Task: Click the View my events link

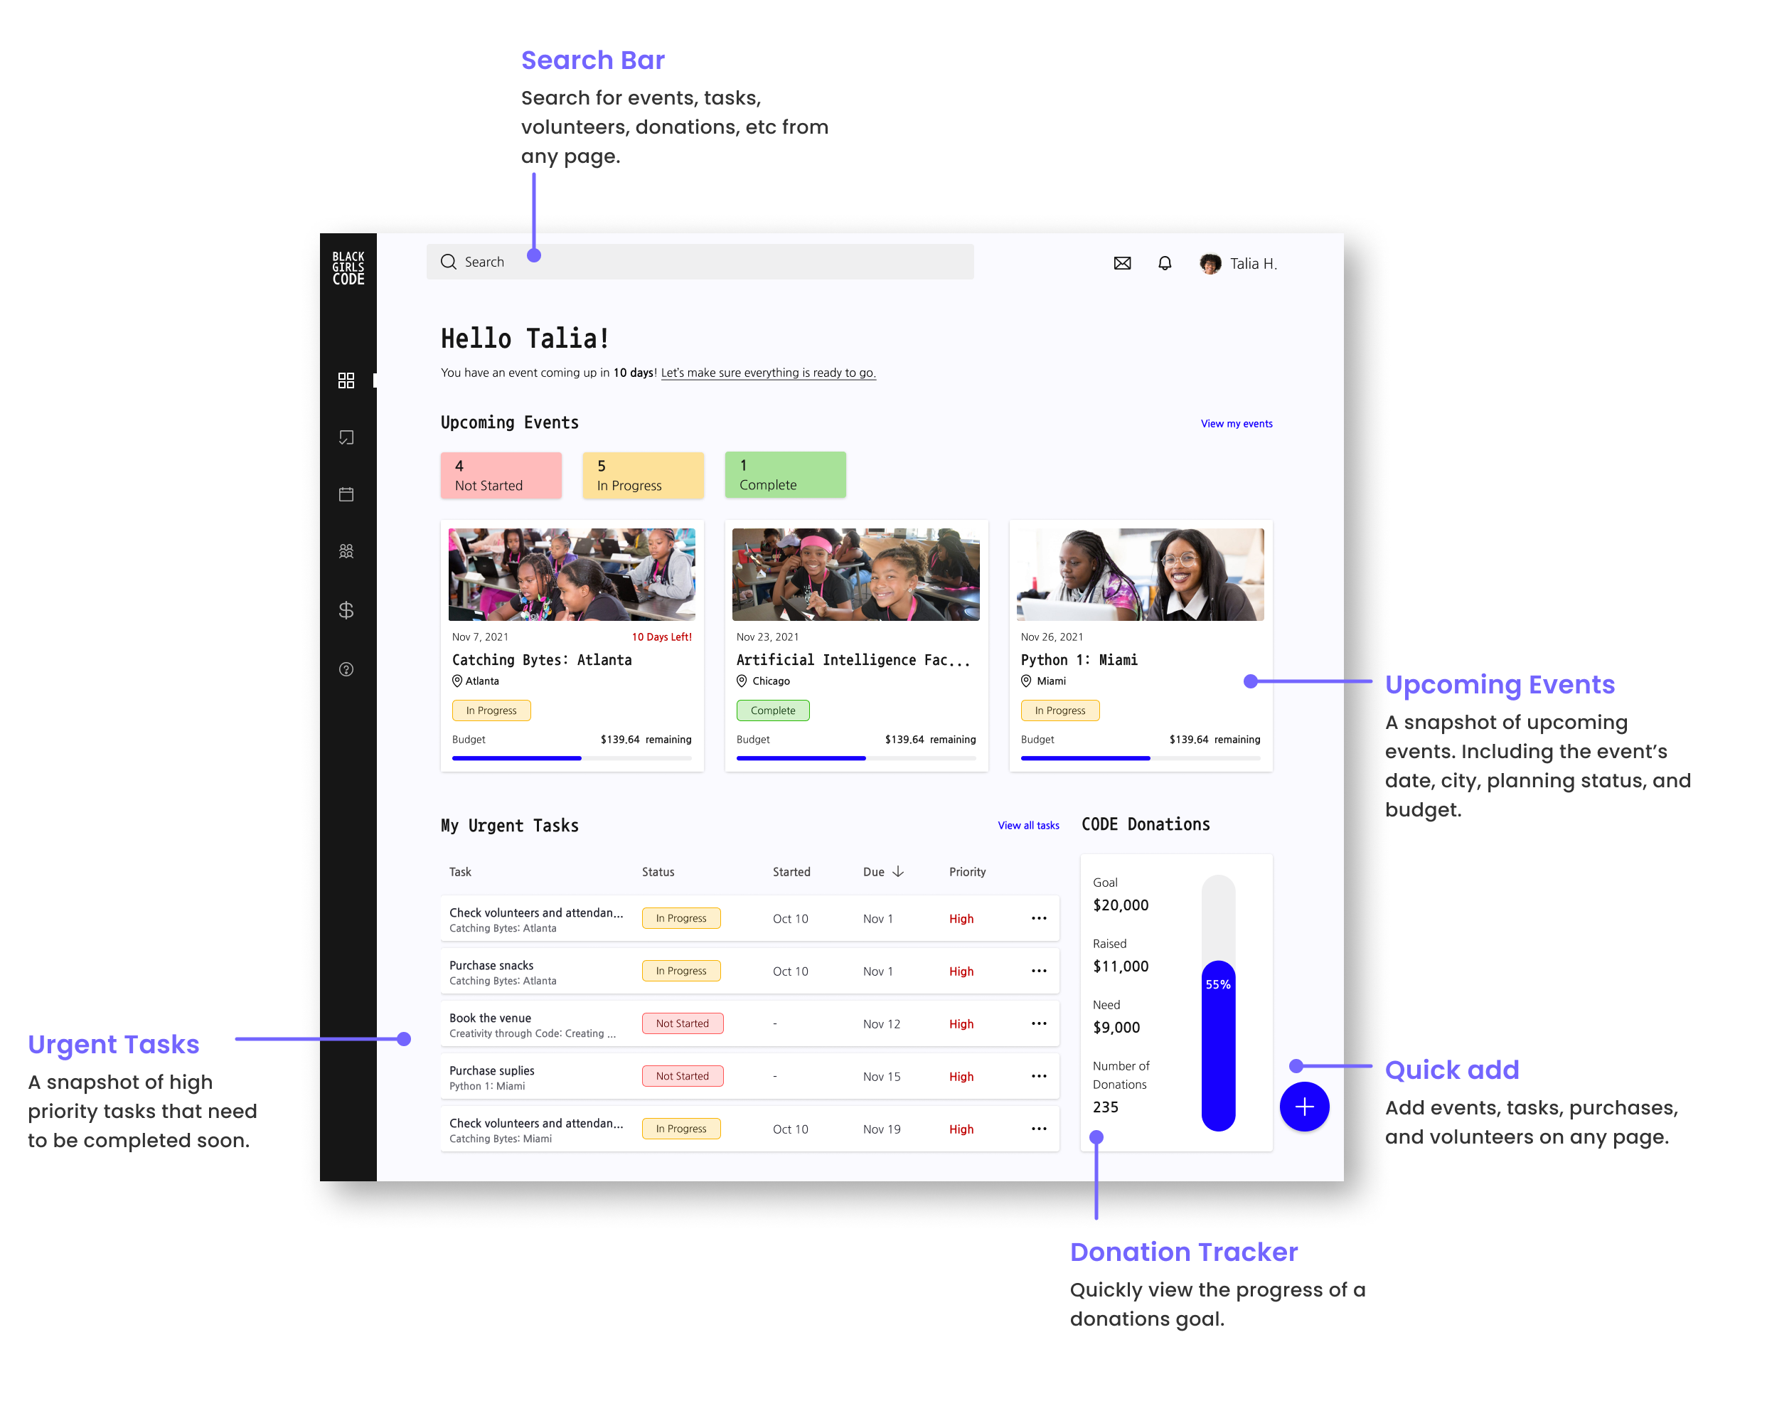Action: pyautogui.click(x=1236, y=424)
